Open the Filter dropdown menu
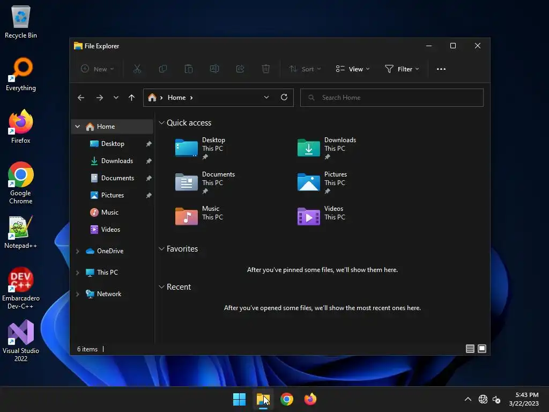Image resolution: width=549 pixels, height=412 pixels. click(402, 69)
